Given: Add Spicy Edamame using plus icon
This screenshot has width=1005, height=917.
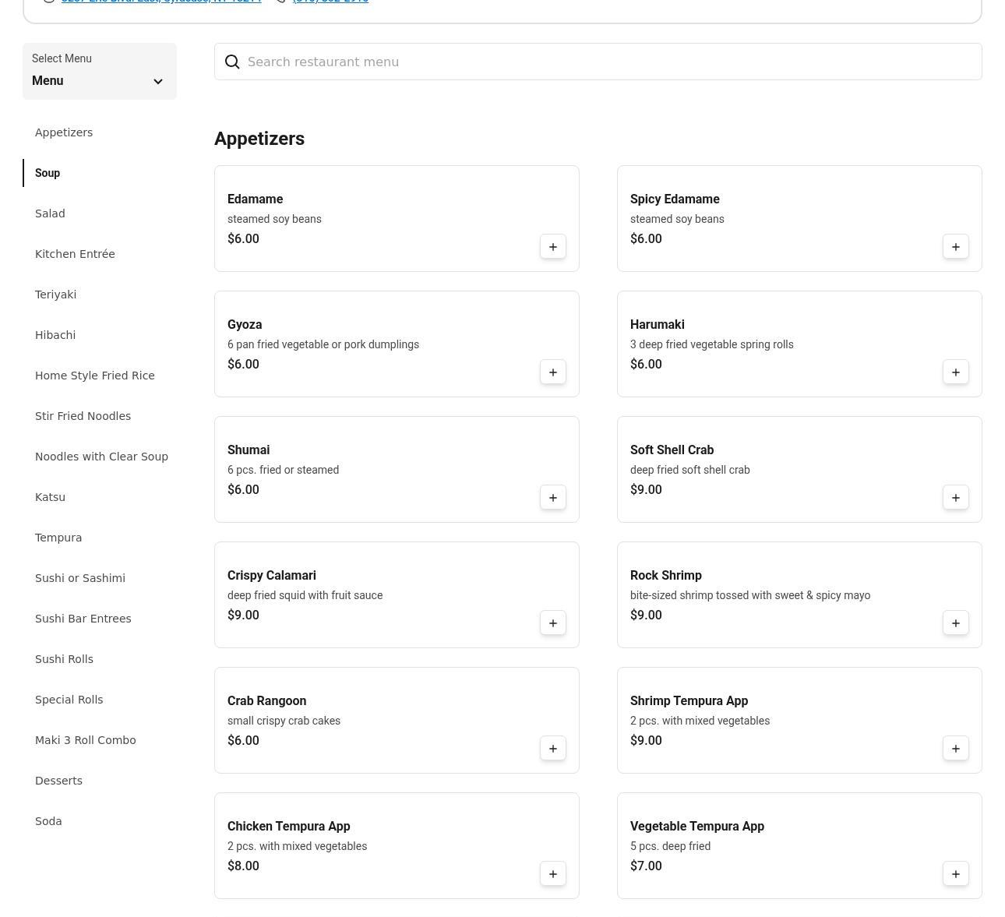Looking at the screenshot, I should pyautogui.click(x=955, y=247).
